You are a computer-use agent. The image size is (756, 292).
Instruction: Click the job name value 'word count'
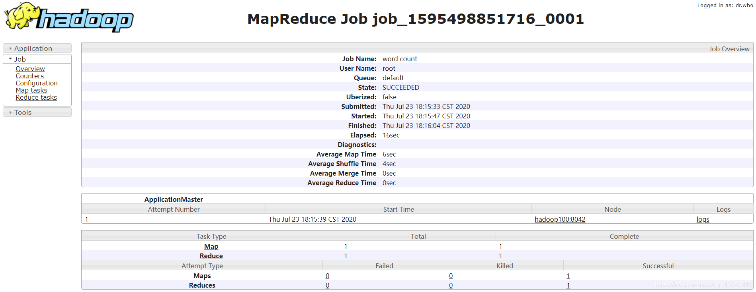click(400, 59)
